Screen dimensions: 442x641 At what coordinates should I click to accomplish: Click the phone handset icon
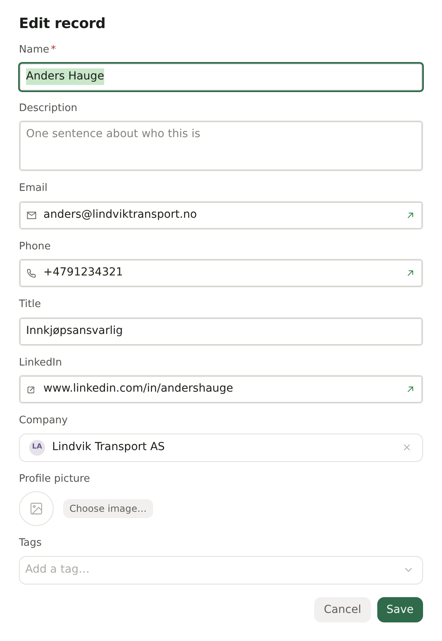click(32, 273)
